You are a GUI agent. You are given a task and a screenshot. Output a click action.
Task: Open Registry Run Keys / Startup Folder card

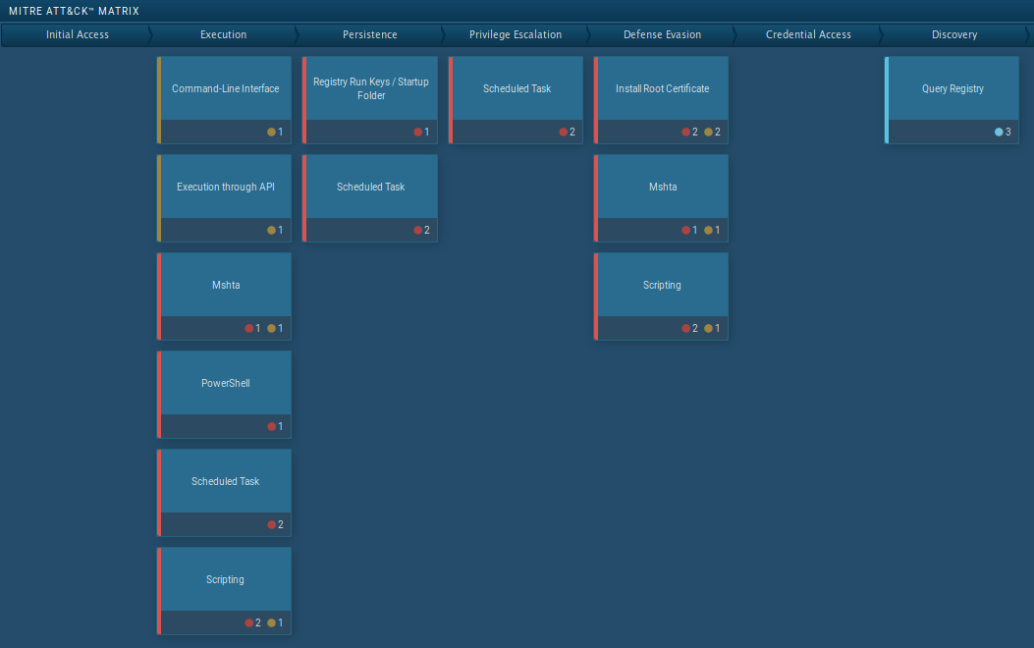click(370, 89)
